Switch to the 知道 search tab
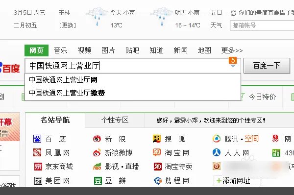The image size is (294, 195). [156, 50]
